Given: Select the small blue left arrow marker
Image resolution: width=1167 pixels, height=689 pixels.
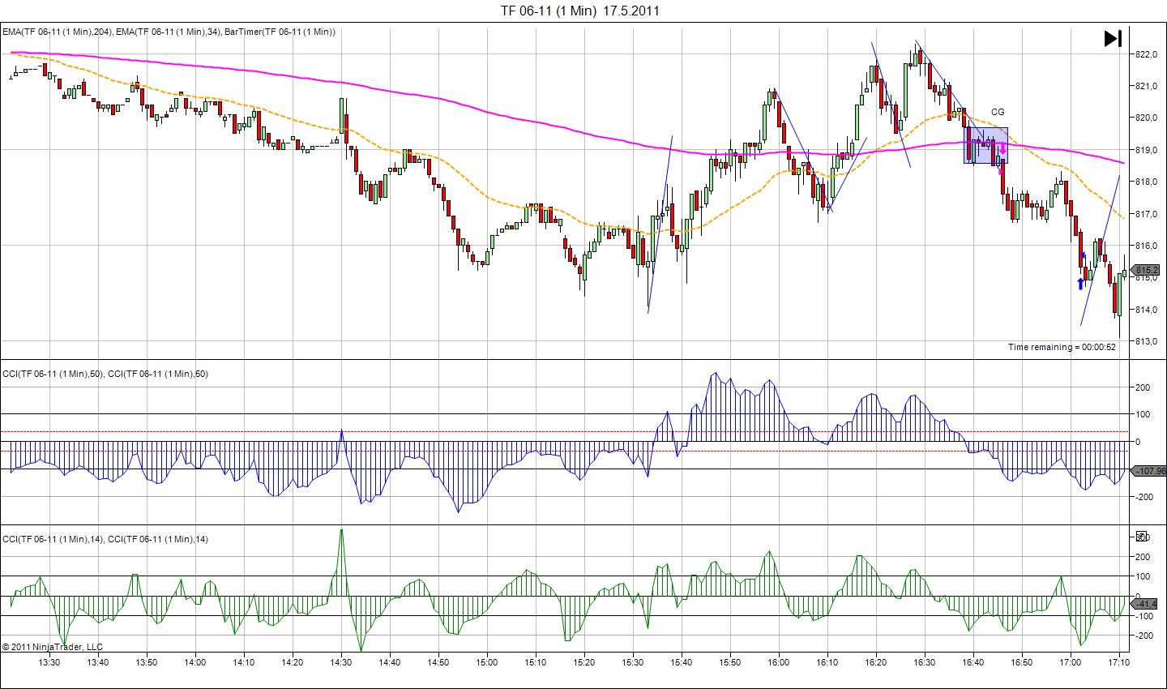Looking at the screenshot, I should pos(1084,255).
